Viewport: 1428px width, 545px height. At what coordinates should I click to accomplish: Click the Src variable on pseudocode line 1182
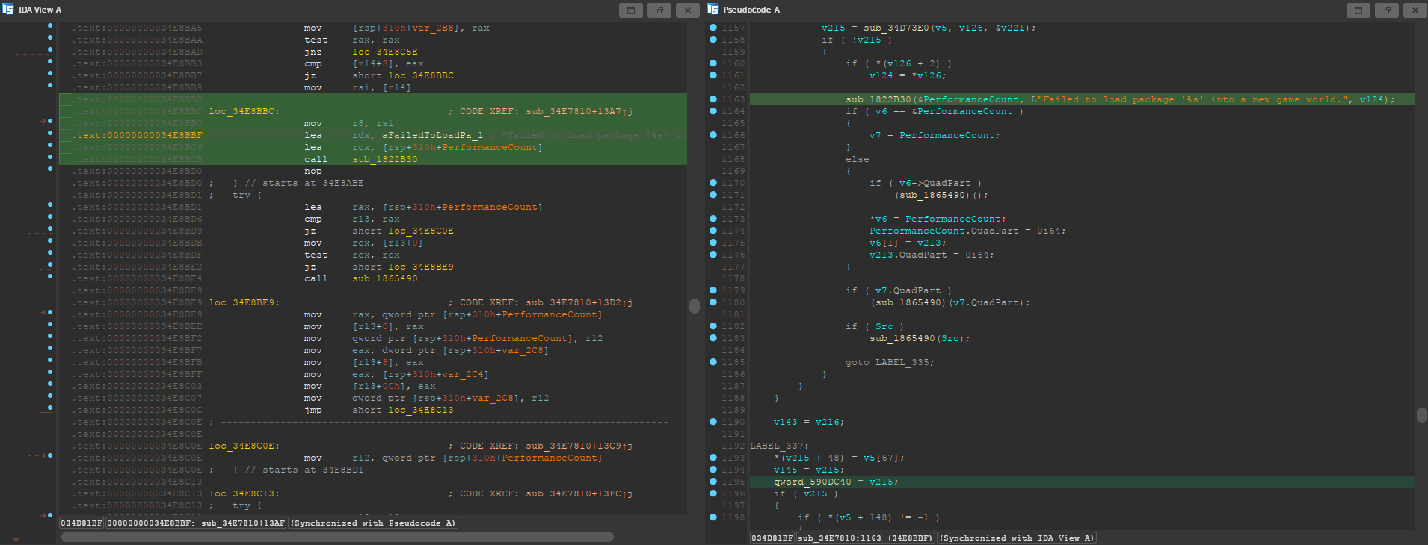(x=884, y=326)
